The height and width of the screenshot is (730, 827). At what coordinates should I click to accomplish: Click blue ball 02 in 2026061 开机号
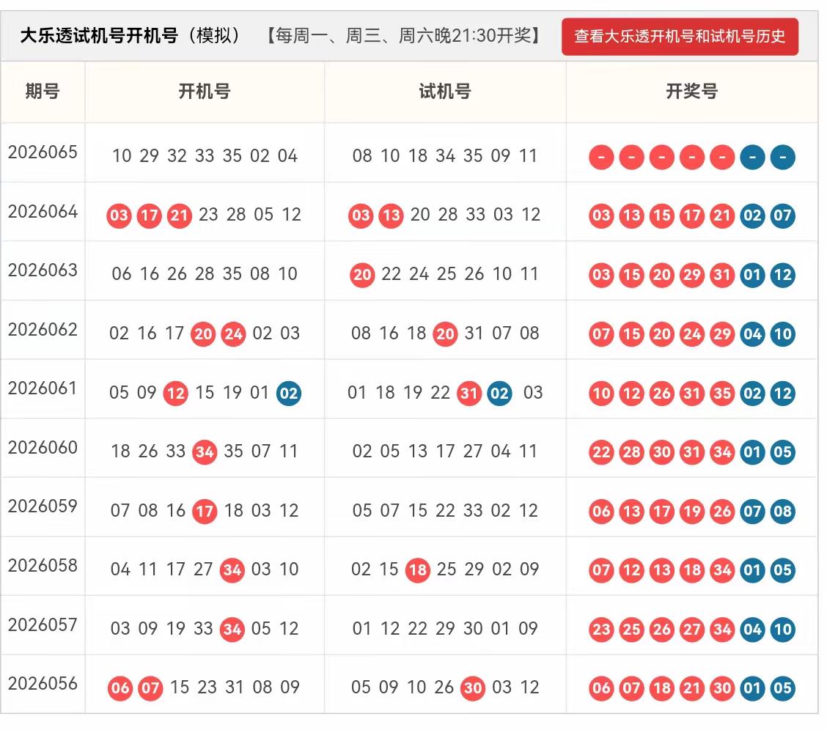(x=289, y=393)
